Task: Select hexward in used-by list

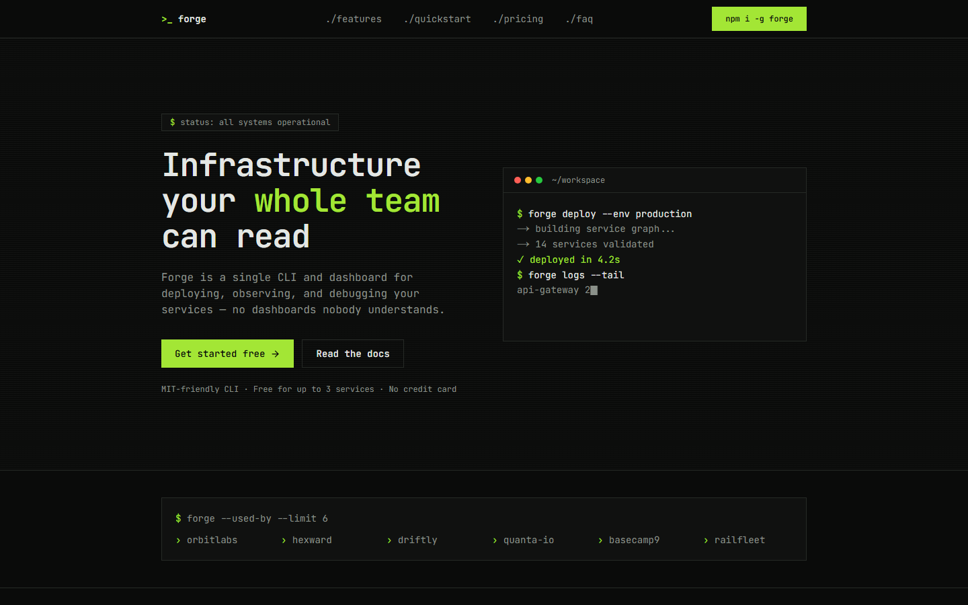Action: pos(307,540)
